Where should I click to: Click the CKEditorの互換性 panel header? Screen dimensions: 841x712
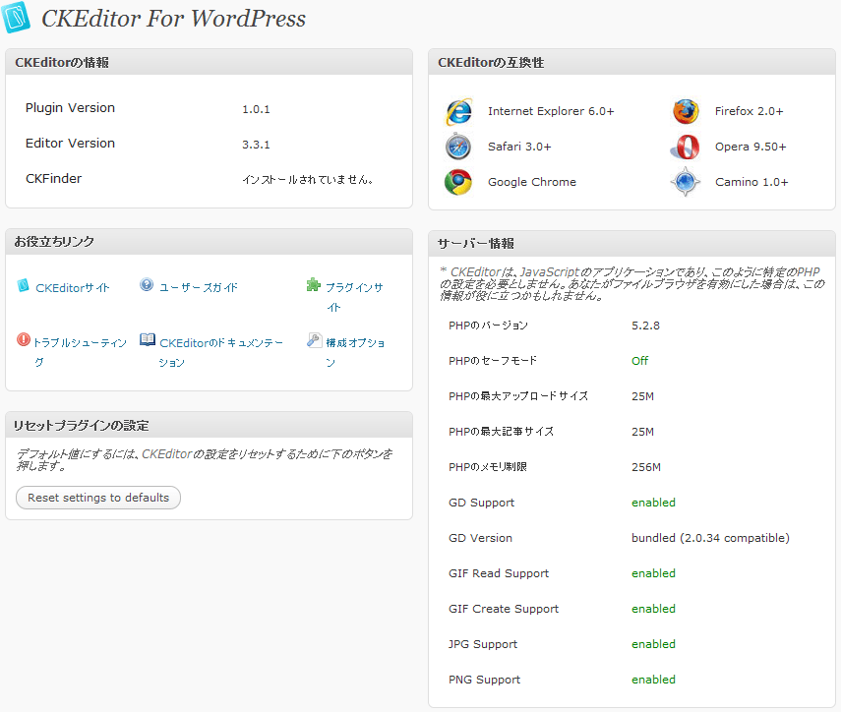tap(631, 62)
